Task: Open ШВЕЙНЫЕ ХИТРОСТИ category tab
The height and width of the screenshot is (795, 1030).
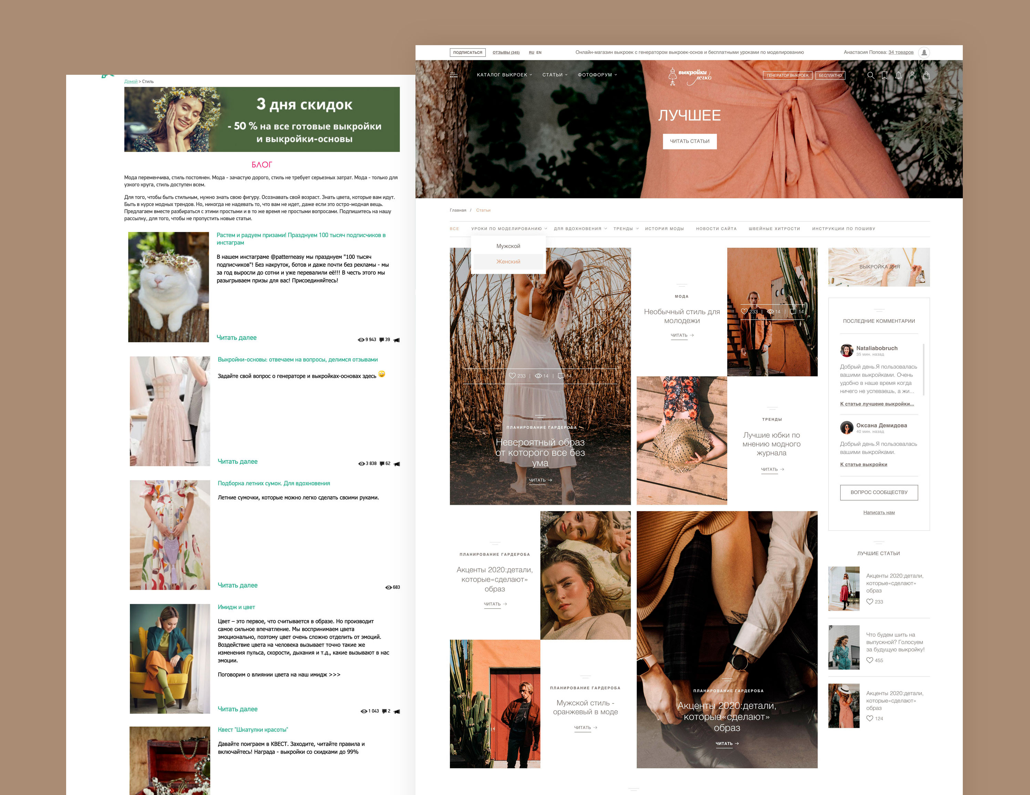Action: pyautogui.click(x=774, y=229)
